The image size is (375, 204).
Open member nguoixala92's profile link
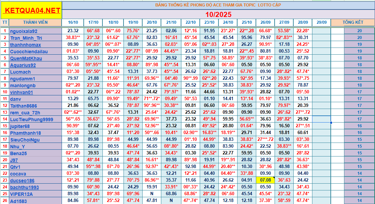24,31
